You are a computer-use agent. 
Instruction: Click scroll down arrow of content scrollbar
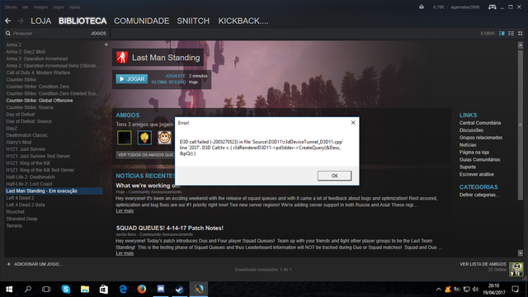pos(521,253)
